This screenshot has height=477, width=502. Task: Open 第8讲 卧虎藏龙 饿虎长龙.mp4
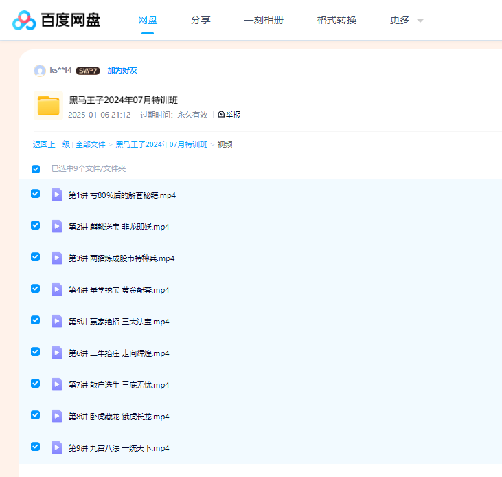[119, 417]
